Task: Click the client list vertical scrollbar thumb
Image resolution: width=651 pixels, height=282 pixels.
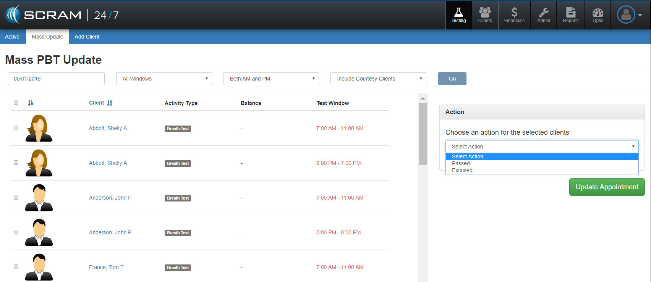Action: (423, 134)
